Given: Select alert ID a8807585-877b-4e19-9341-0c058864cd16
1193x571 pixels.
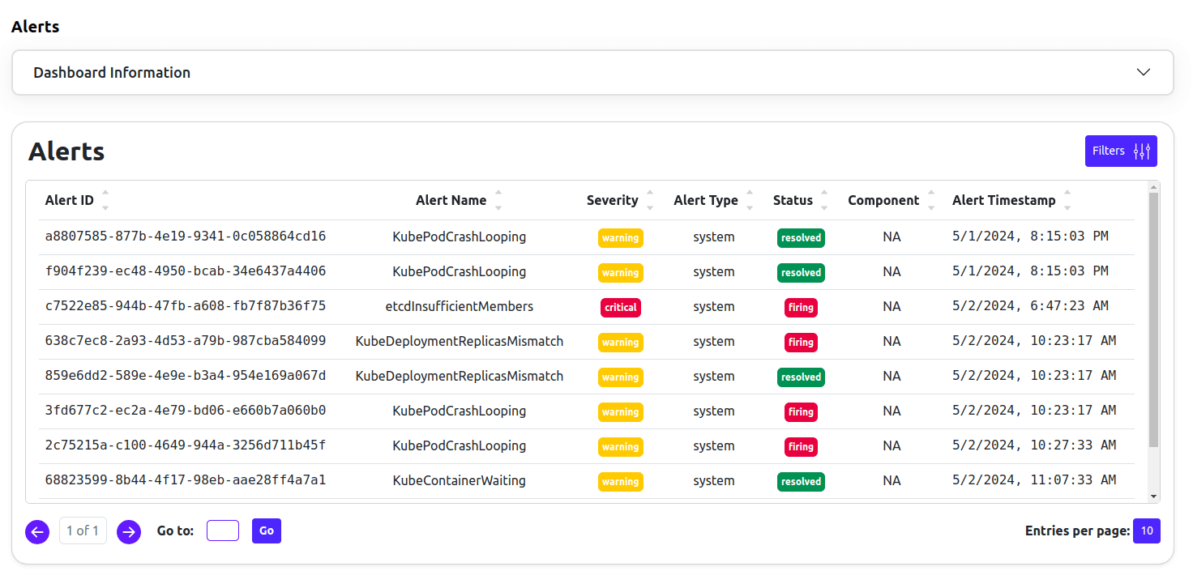Looking at the screenshot, I should [186, 236].
